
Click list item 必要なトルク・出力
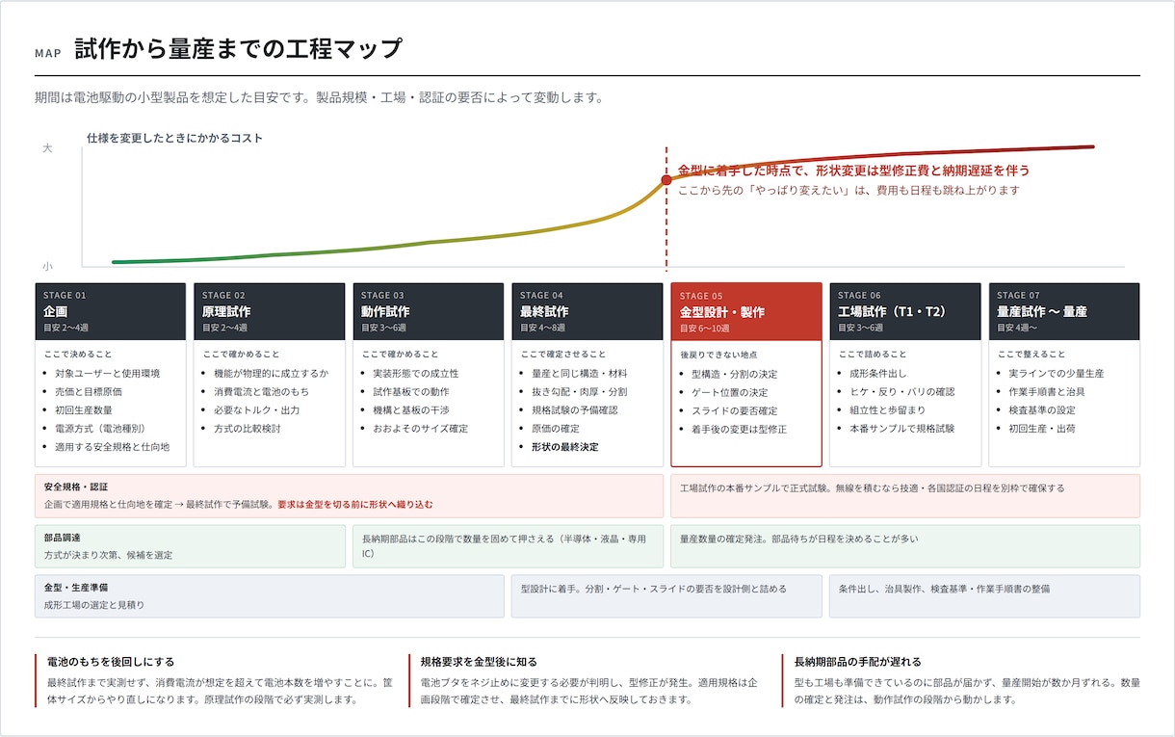point(257,409)
